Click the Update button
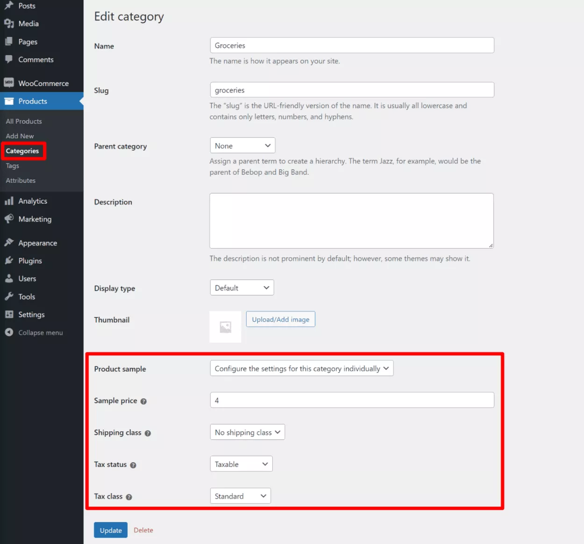584x544 pixels. (x=111, y=530)
